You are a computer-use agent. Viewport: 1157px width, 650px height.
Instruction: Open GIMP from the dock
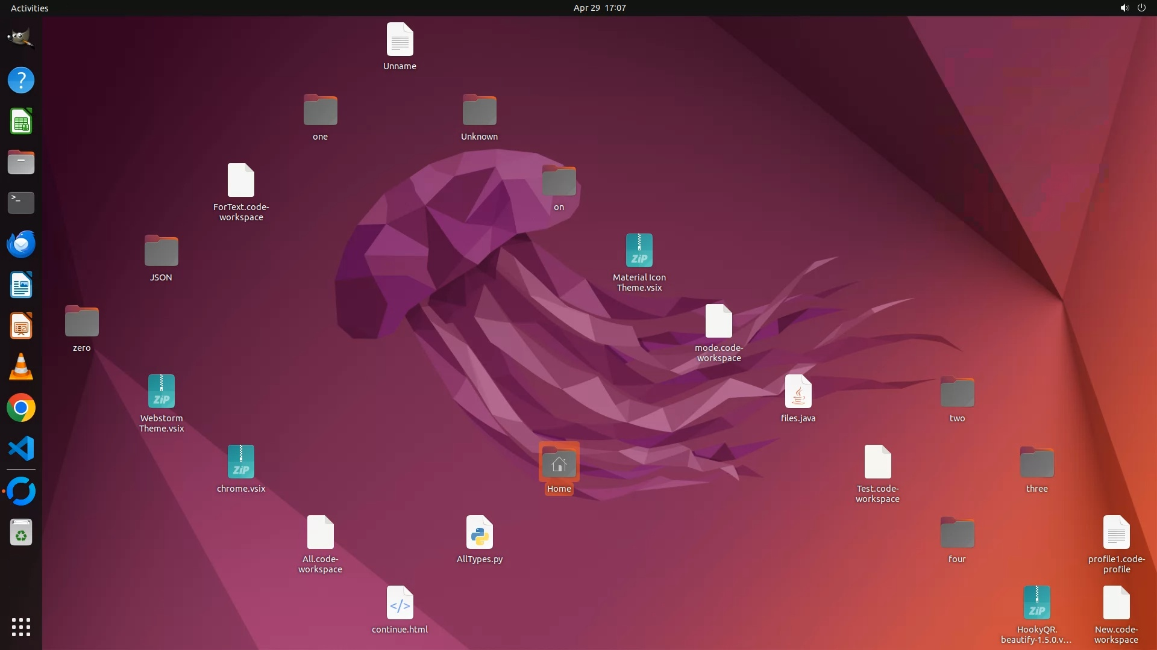(20, 38)
